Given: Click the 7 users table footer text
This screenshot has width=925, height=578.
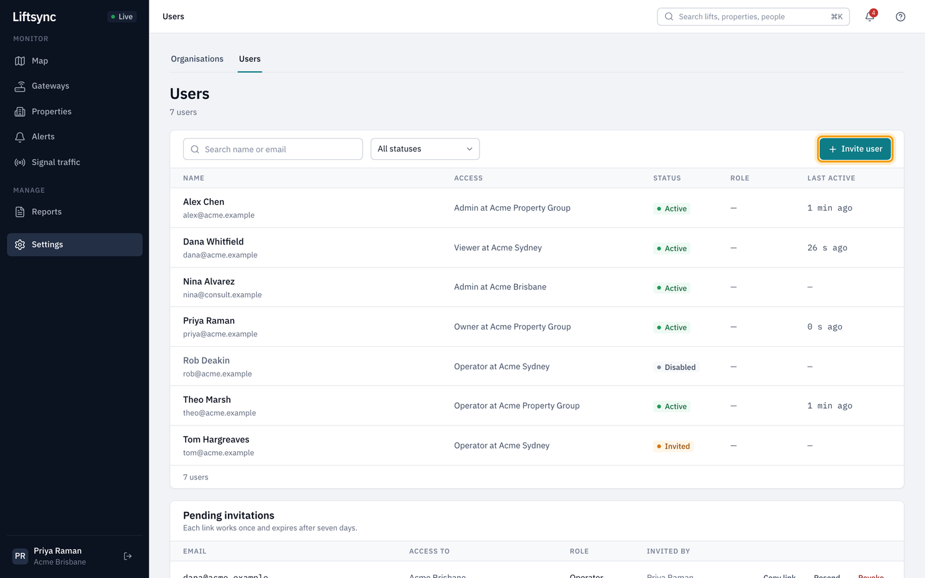Looking at the screenshot, I should tap(196, 477).
